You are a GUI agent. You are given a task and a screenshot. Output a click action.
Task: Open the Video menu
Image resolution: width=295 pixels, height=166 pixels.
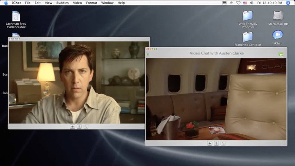pos(77,3)
